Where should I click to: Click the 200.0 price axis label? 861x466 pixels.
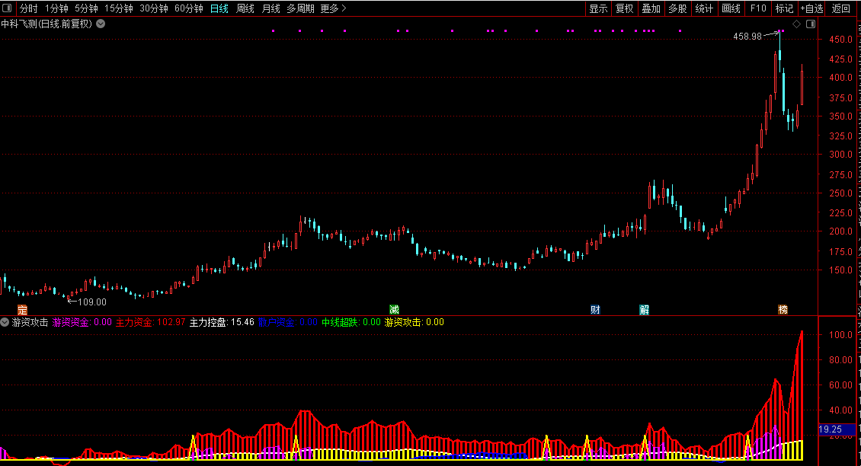click(x=841, y=231)
